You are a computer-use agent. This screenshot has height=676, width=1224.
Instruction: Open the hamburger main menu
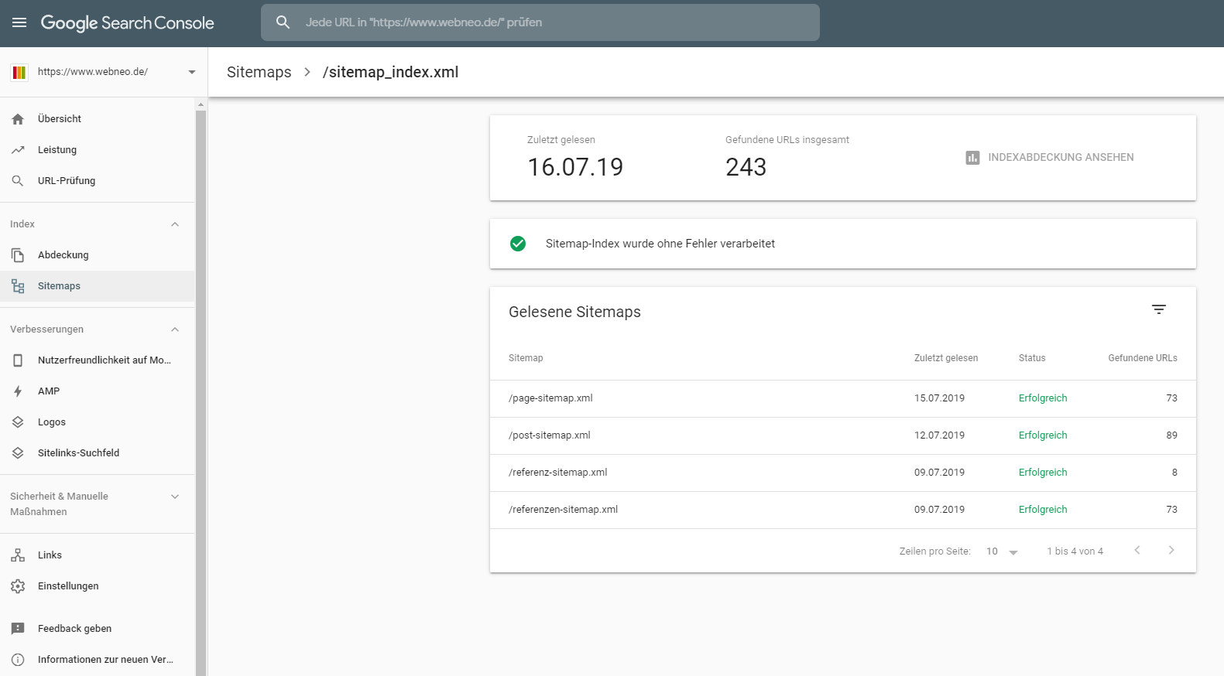[x=19, y=22]
